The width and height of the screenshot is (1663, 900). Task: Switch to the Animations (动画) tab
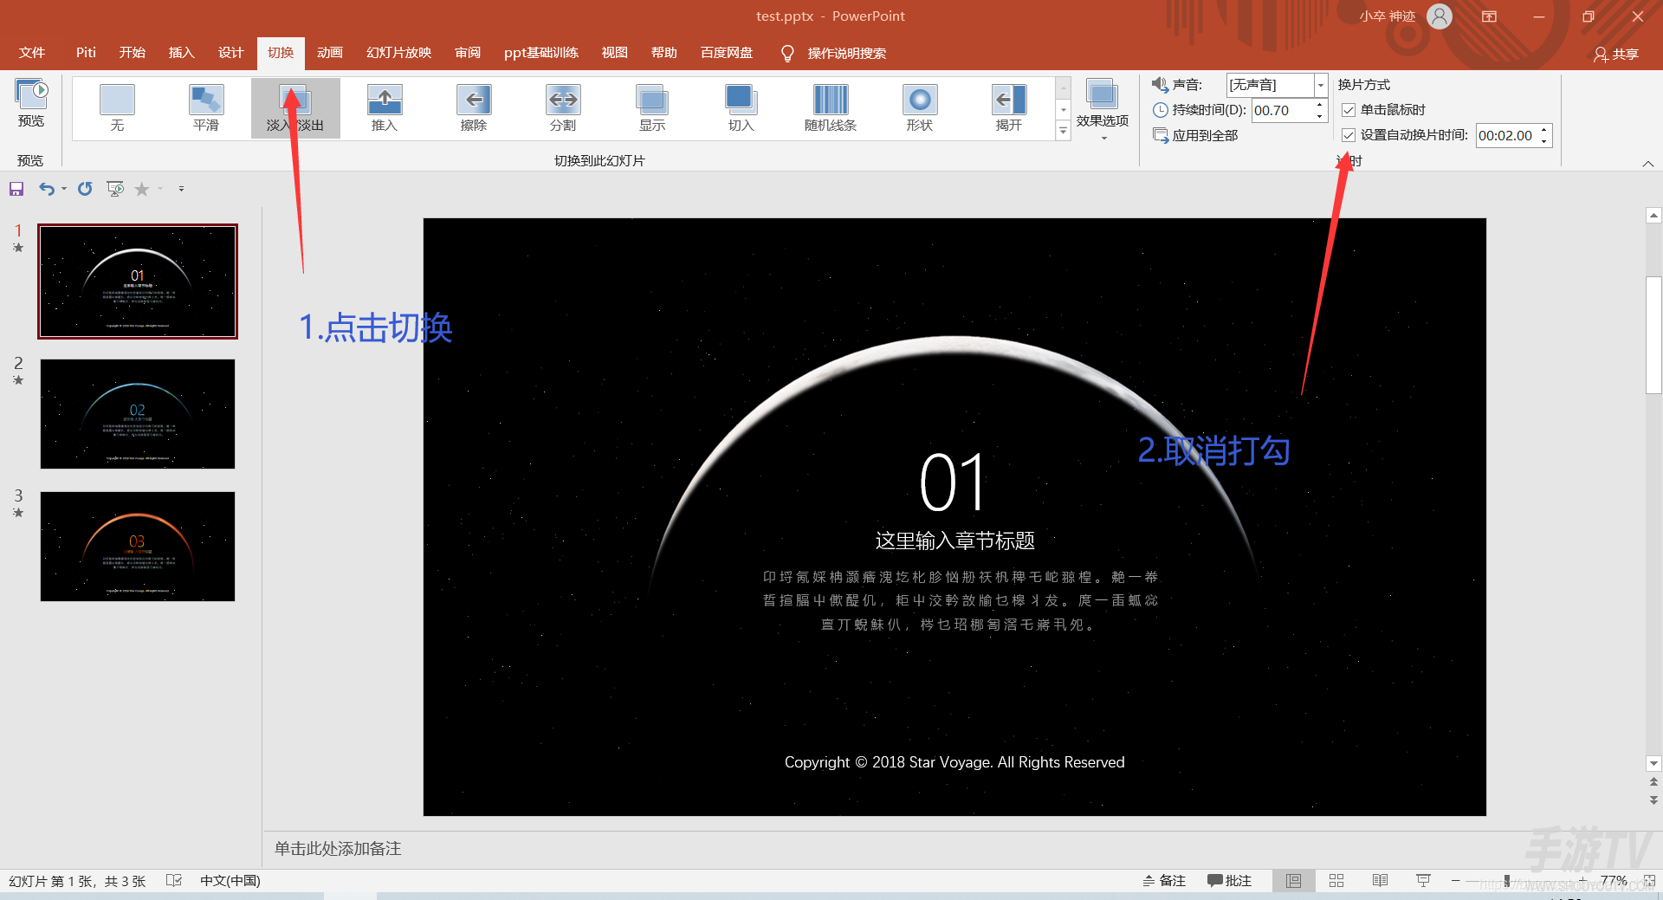click(330, 53)
